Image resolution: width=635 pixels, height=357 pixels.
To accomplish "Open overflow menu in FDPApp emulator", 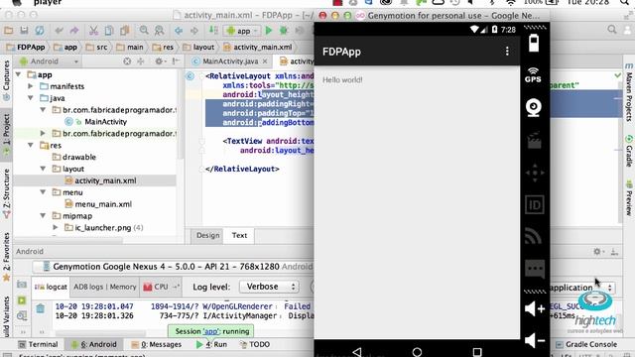I will pyautogui.click(x=507, y=52).
